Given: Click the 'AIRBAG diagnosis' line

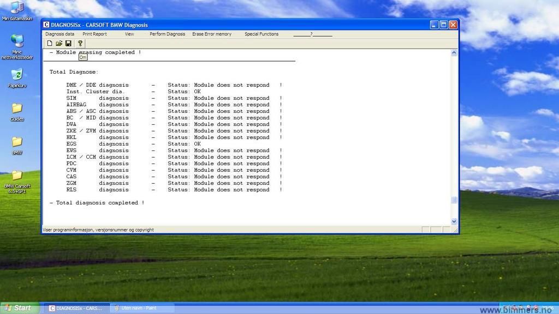Looking at the screenshot, I should click(x=174, y=105).
